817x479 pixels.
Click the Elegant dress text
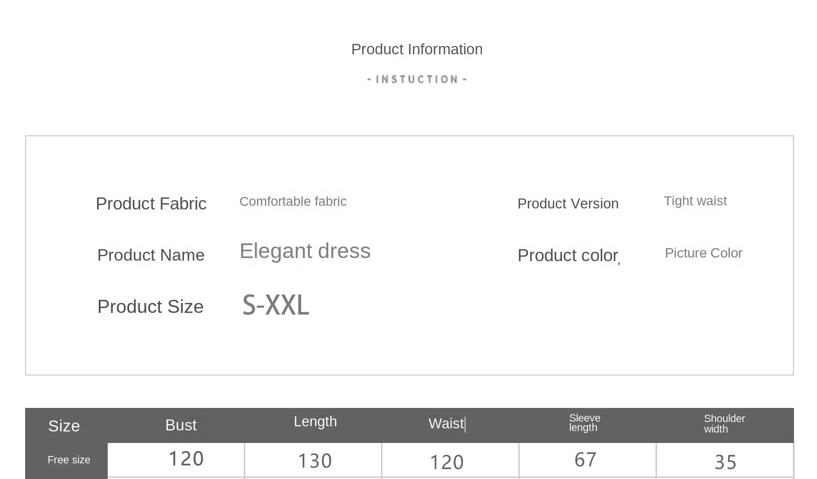point(305,251)
